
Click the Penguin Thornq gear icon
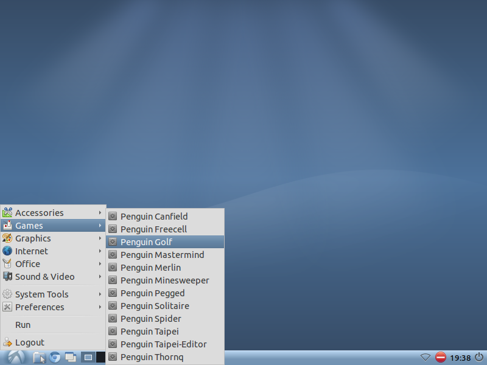(113, 357)
